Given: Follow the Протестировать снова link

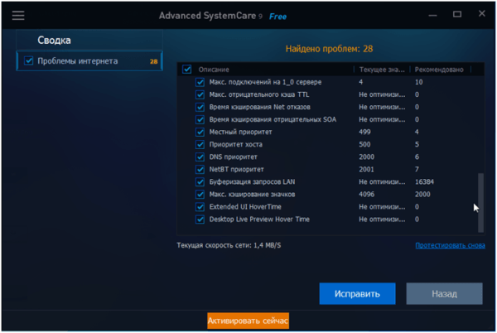Looking at the screenshot, I should click(450, 245).
